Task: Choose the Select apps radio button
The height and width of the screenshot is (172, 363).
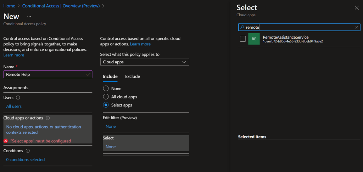Action: (106, 105)
